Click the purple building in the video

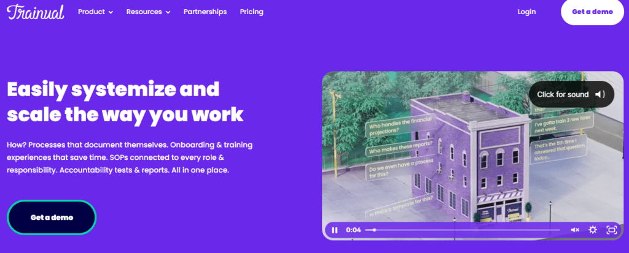469,158
